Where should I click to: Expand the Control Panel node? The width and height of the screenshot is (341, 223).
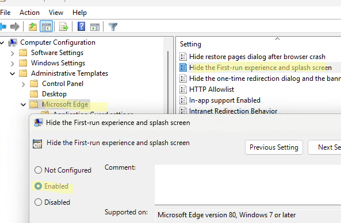23,84
